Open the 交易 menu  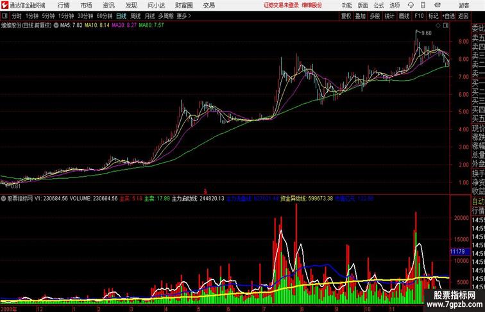point(208,5)
